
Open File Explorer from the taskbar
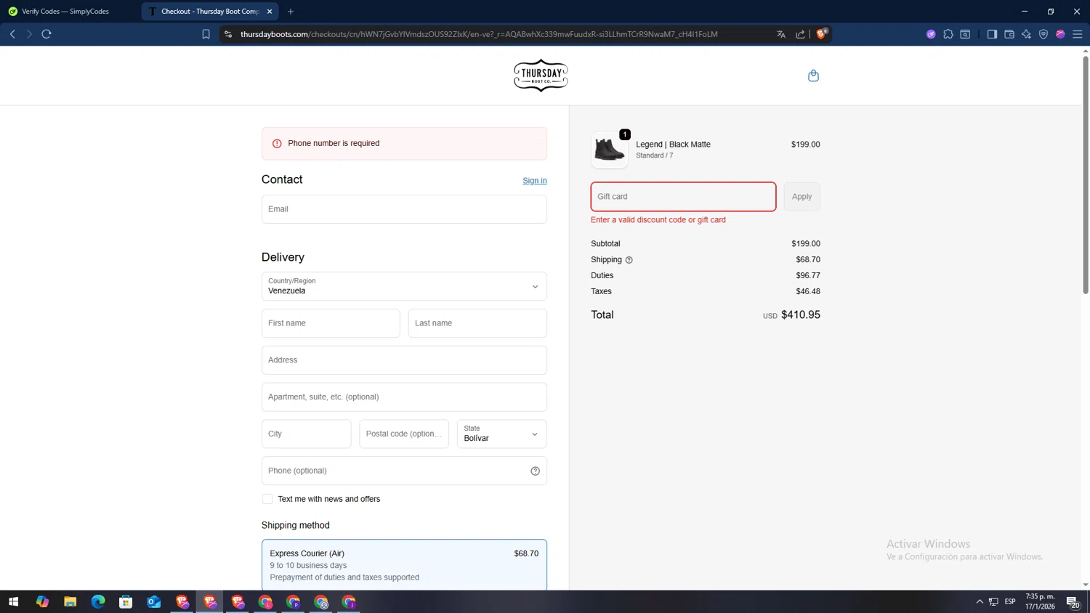click(70, 601)
